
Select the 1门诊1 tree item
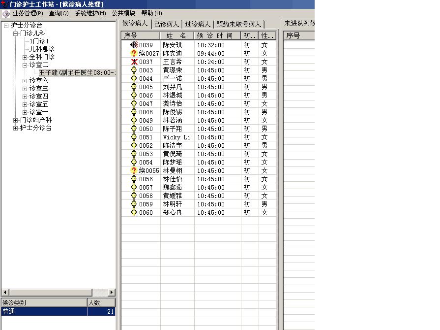pos(39,41)
